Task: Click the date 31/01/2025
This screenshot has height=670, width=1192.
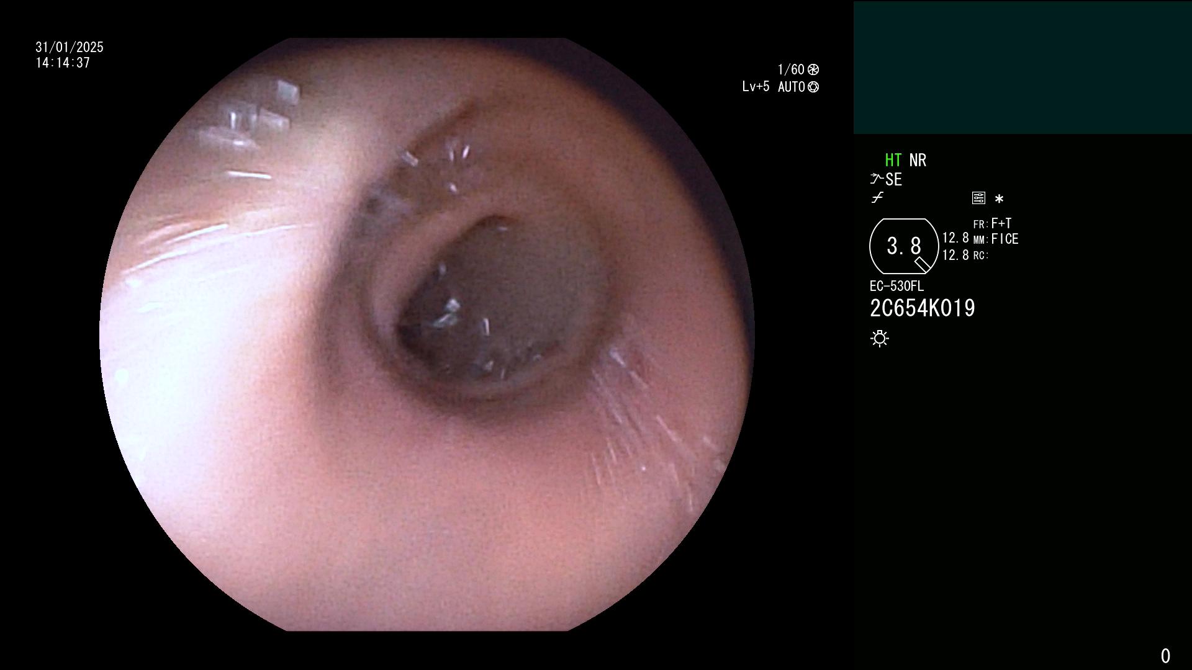Action: click(x=70, y=47)
